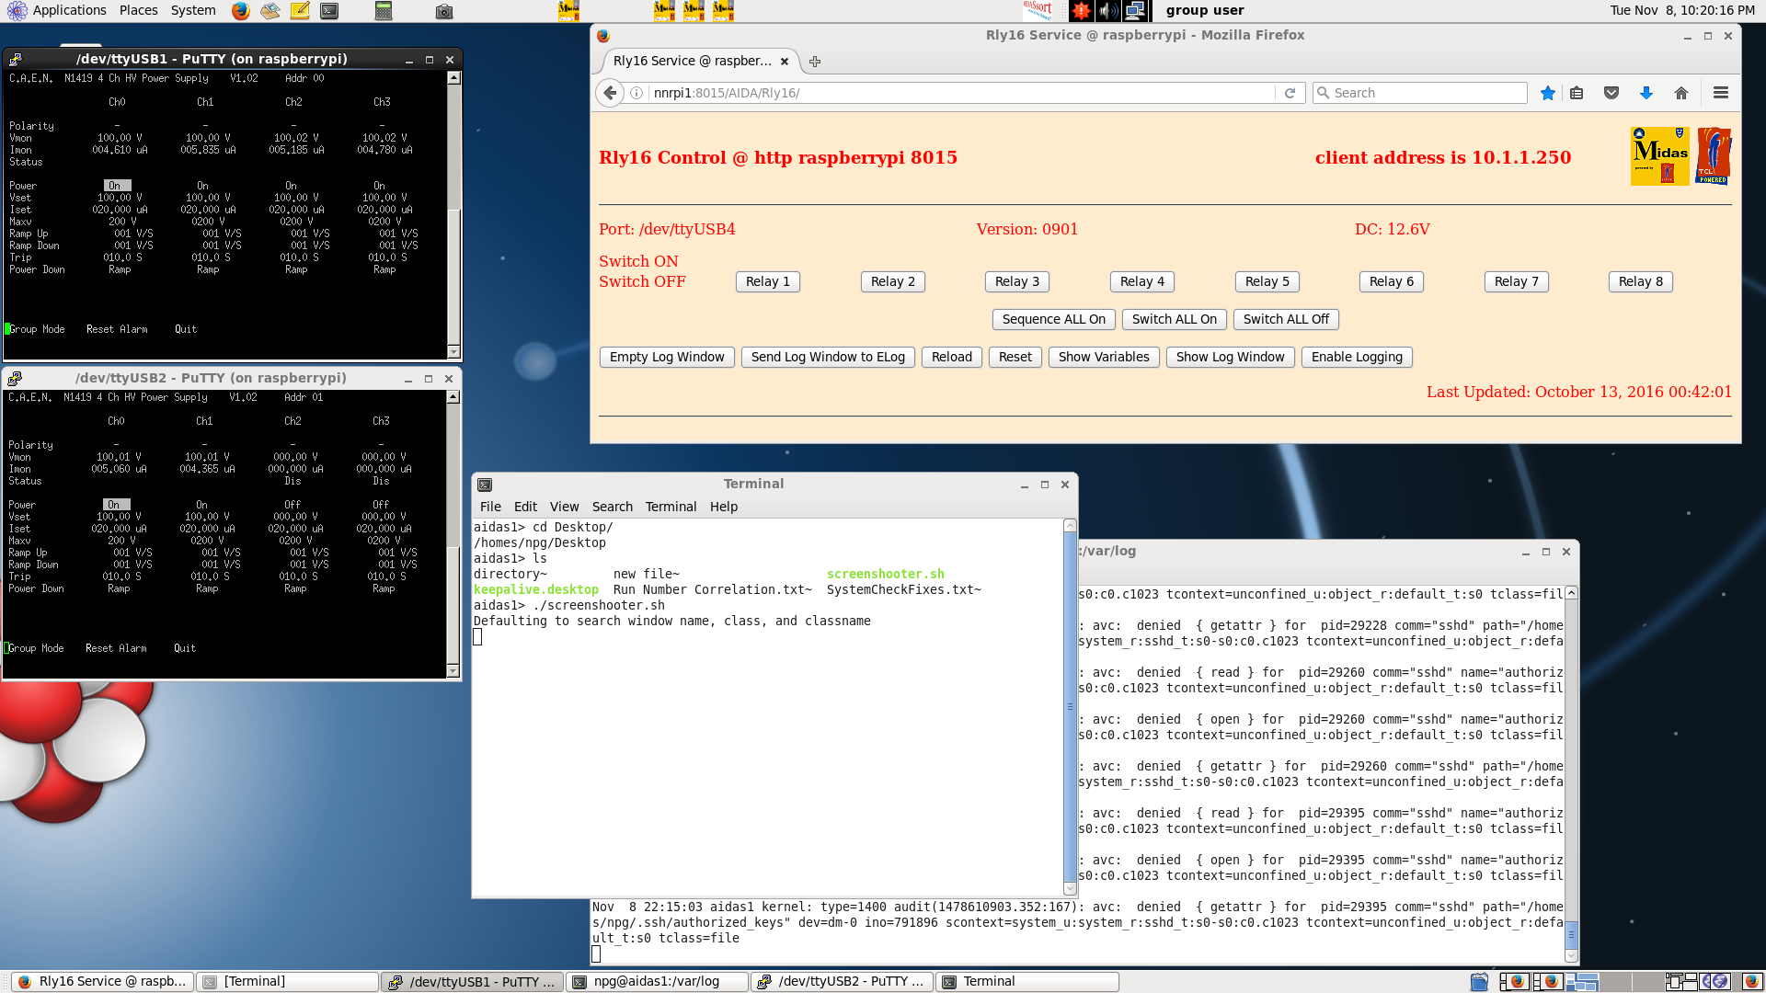
Task: Switch to /dev/ttyUSB2 PuTTY taskbar entry
Action: point(842,982)
